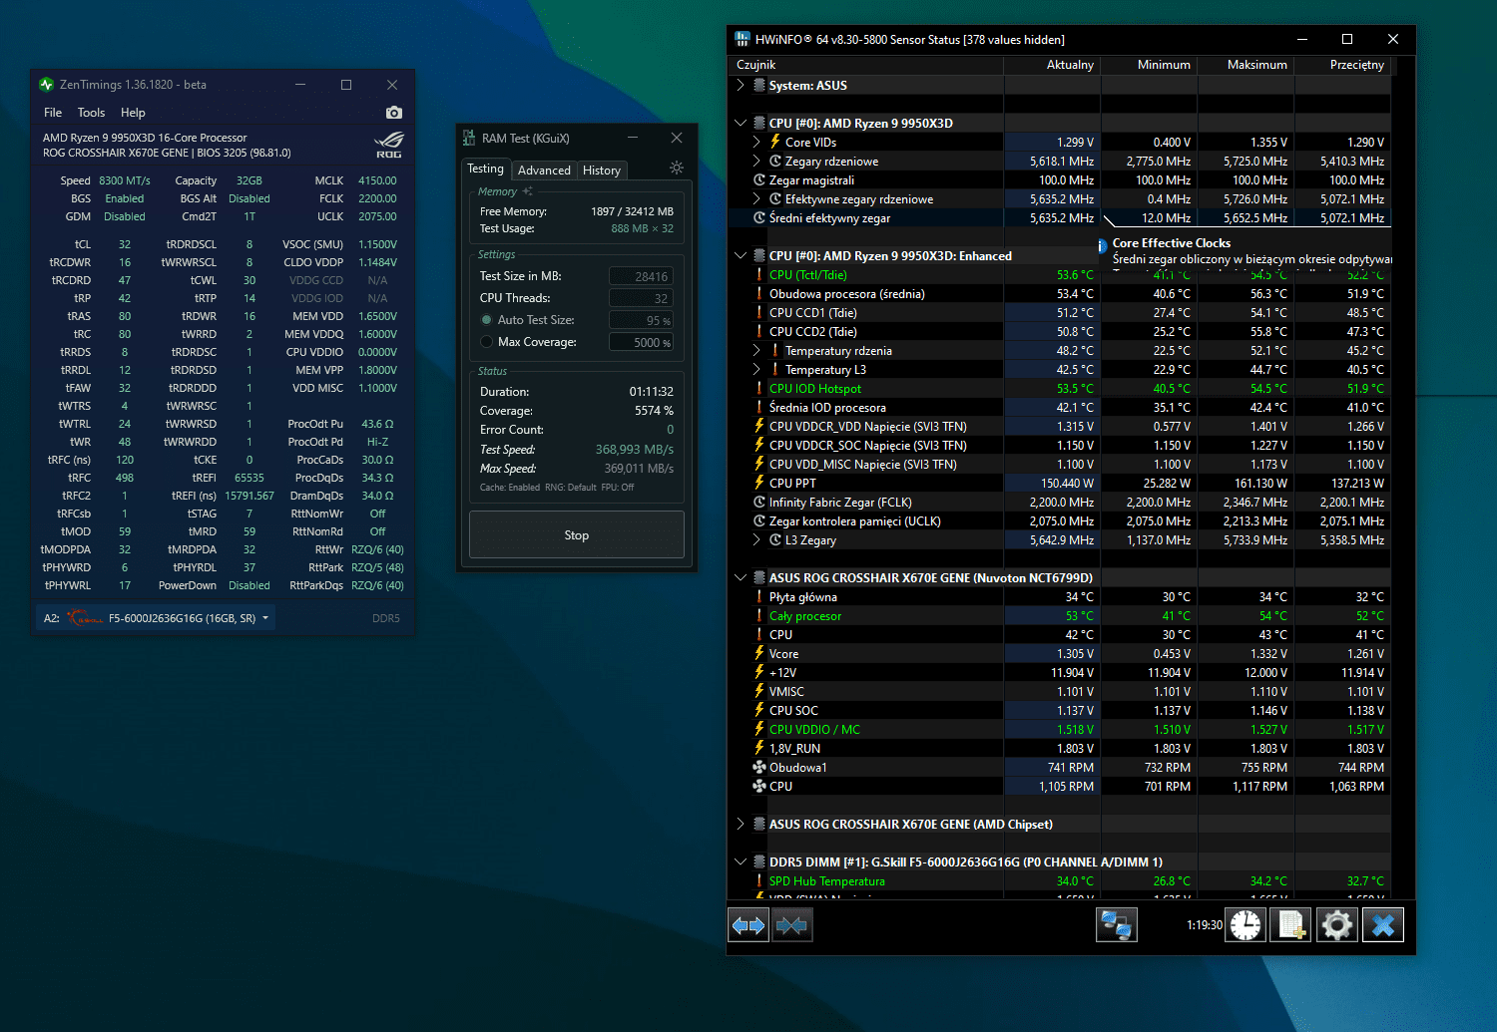Image resolution: width=1497 pixels, height=1032 pixels.
Task: Expand ASUS ROG CROSSHAIR X670E GENE (AMD Chipset) group
Action: (x=741, y=825)
